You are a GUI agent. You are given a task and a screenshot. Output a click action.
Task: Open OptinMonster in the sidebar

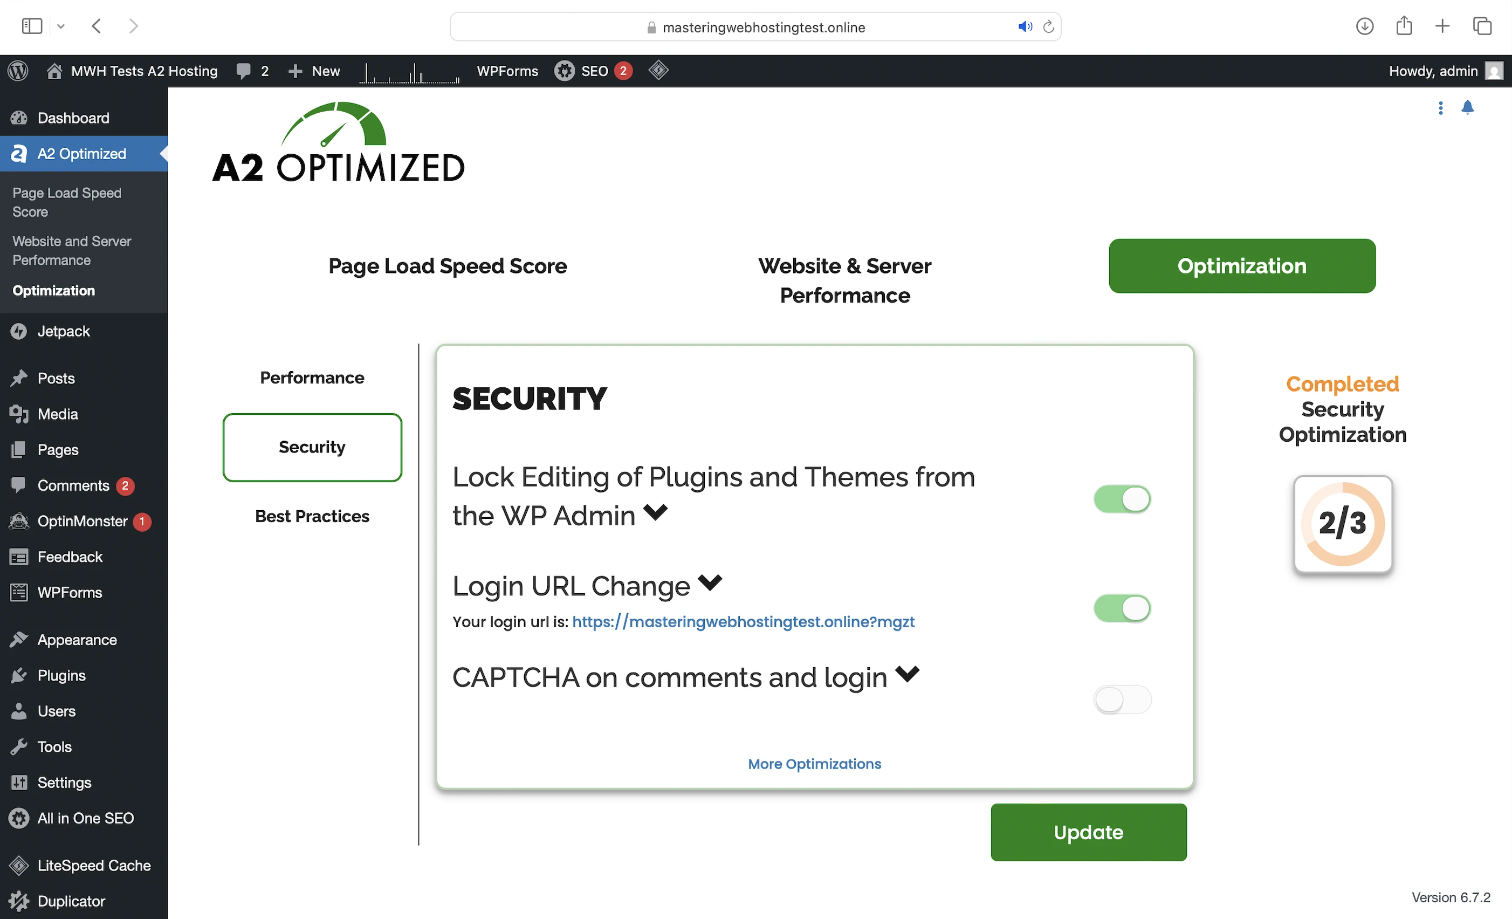click(82, 521)
